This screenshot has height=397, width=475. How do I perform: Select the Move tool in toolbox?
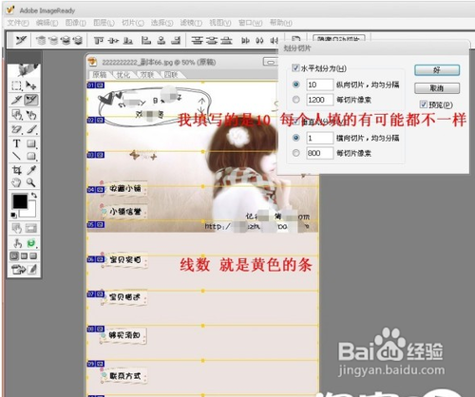click(31, 85)
